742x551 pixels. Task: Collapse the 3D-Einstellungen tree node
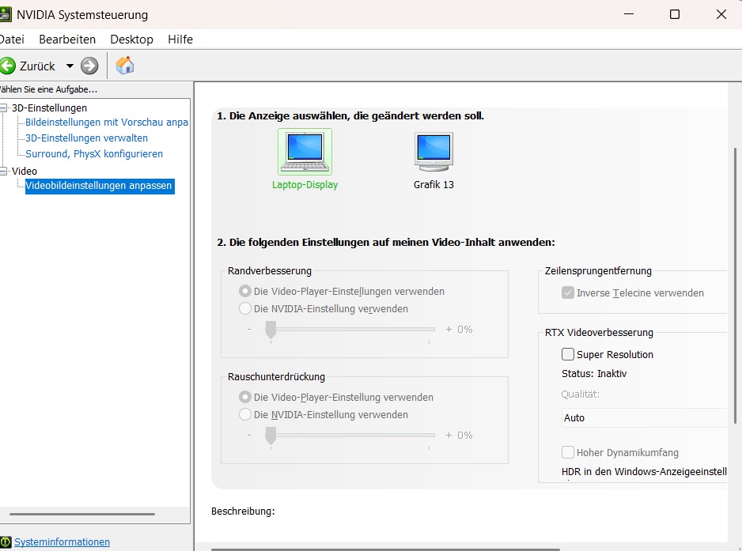(x=3, y=108)
